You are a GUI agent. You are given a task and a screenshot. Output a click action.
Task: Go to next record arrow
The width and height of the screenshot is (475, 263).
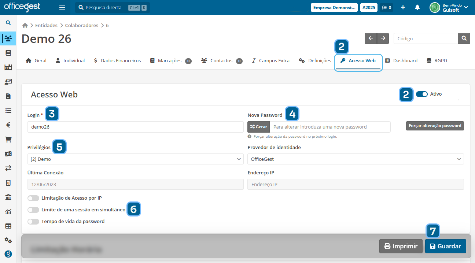(x=383, y=38)
